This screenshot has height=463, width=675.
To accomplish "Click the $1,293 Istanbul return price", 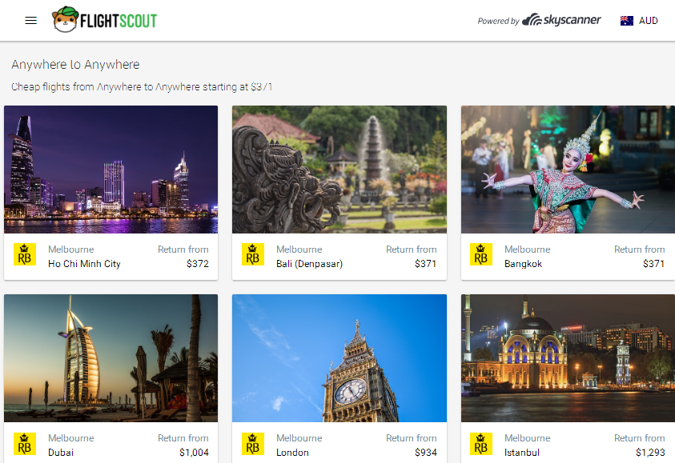I will tap(650, 453).
